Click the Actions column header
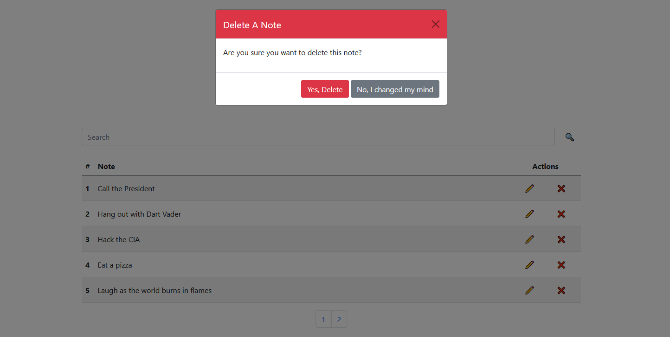This screenshot has height=337, width=670. point(545,166)
